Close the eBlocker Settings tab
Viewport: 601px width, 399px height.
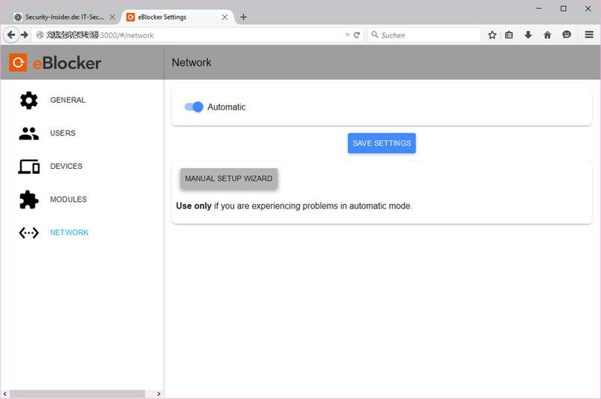tap(225, 17)
